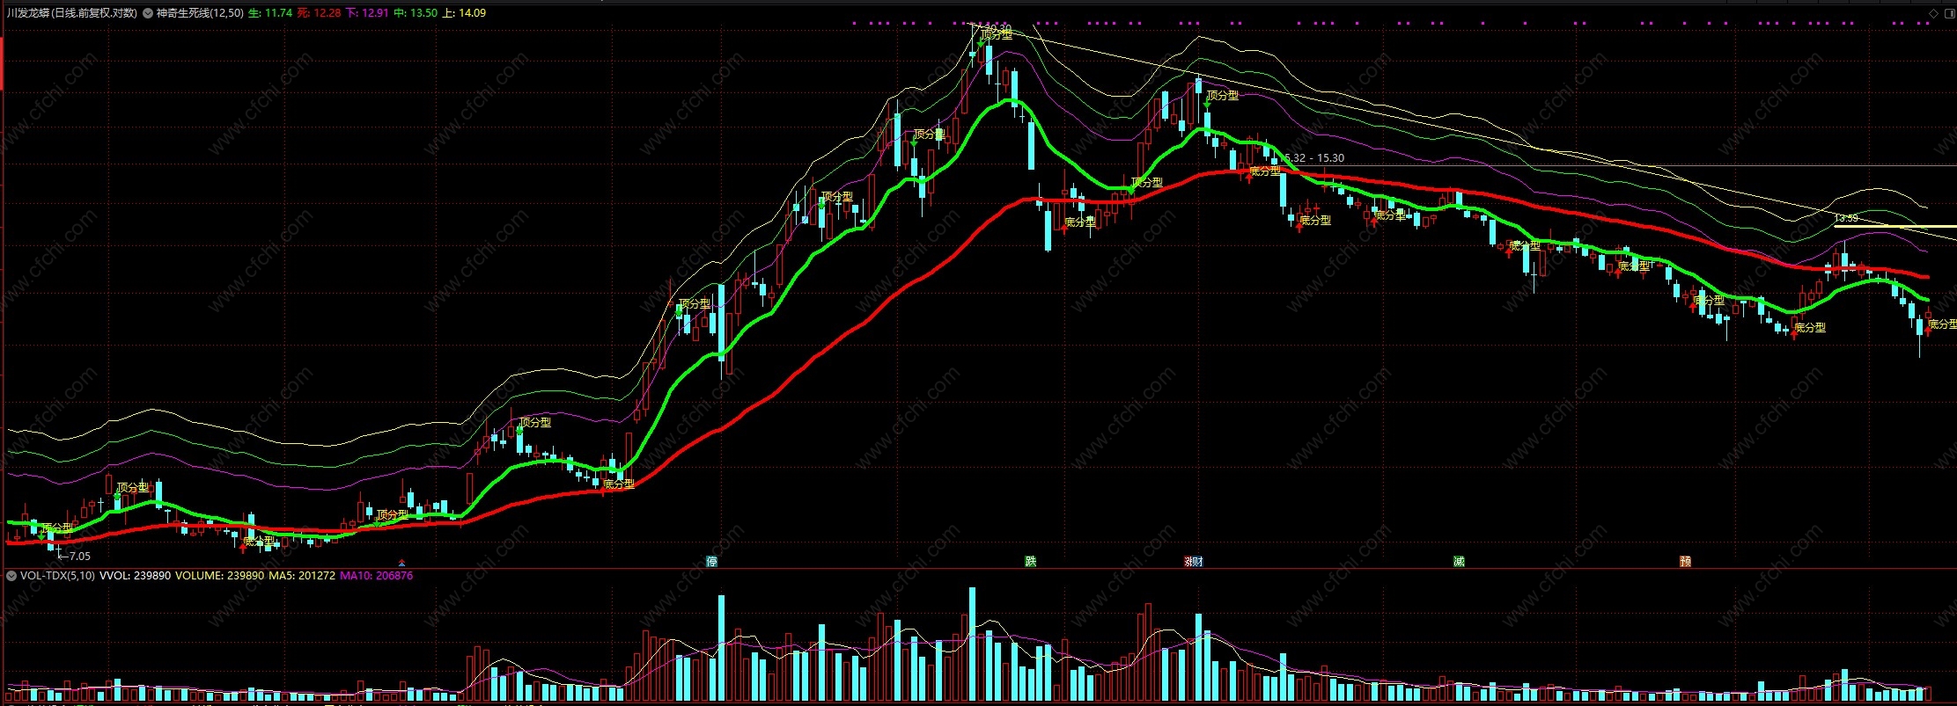Image resolution: width=1957 pixels, height=706 pixels.
Task: Click the VVOL: 239890 readout
Action: click(135, 576)
